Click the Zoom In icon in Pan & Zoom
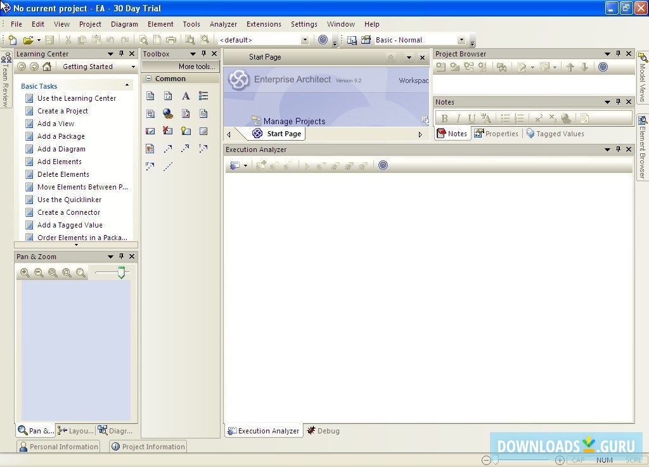Viewport: 649px width, 467px height. [25, 272]
